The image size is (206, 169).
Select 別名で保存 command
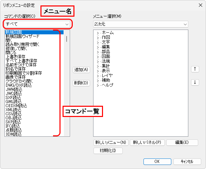(x=34, y=69)
